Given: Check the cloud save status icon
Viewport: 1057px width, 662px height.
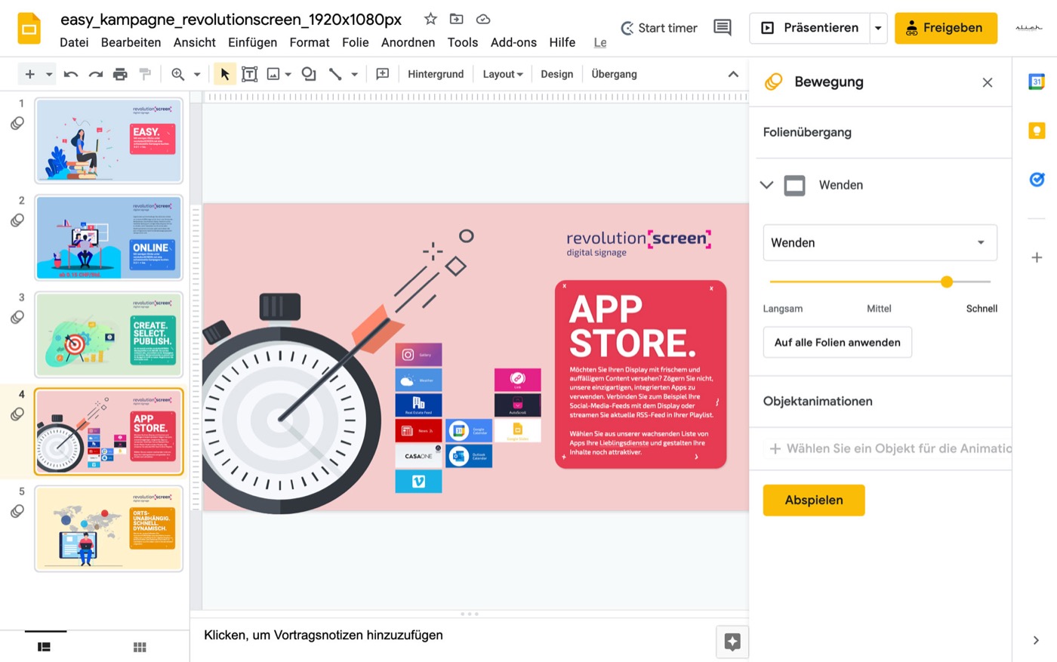Looking at the screenshot, I should coord(483,19).
